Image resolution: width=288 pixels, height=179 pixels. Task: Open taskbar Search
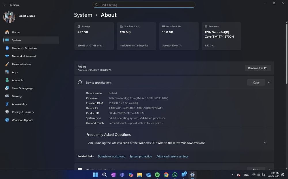[x=104, y=175]
